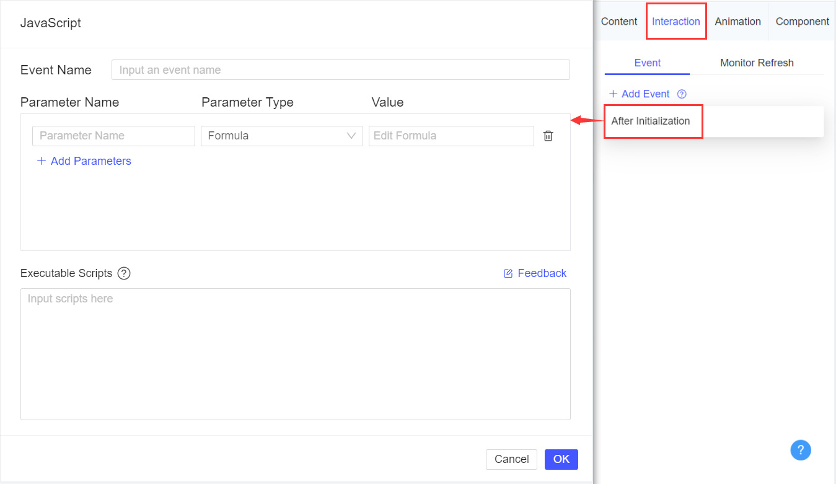Click inside the Executable Scripts area
The image size is (836, 484).
tap(296, 353)
